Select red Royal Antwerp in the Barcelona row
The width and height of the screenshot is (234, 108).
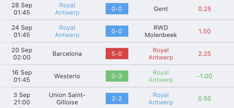pos(161,54)
